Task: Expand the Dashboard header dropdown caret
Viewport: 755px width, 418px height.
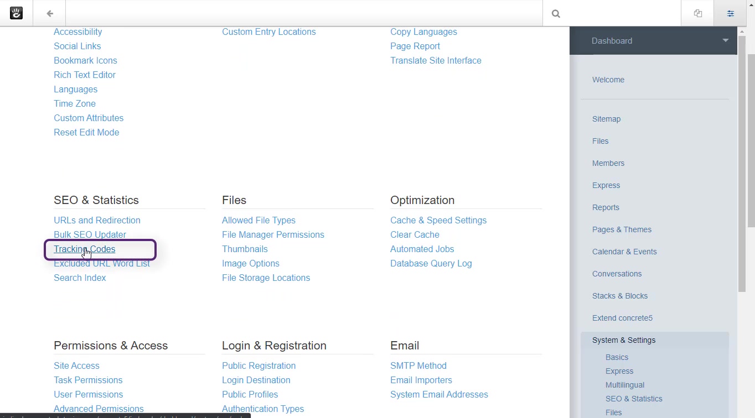Action: (x=725, y=40)
